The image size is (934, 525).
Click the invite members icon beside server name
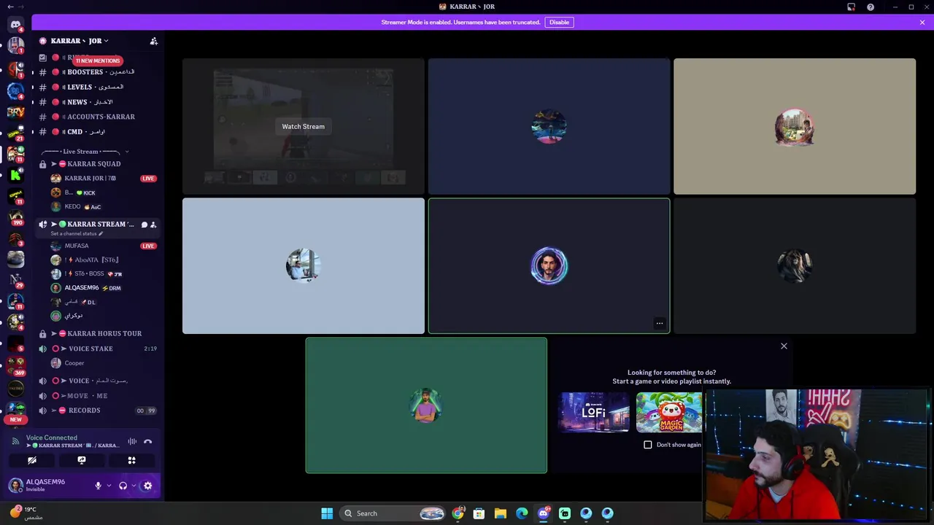point(153,41)
